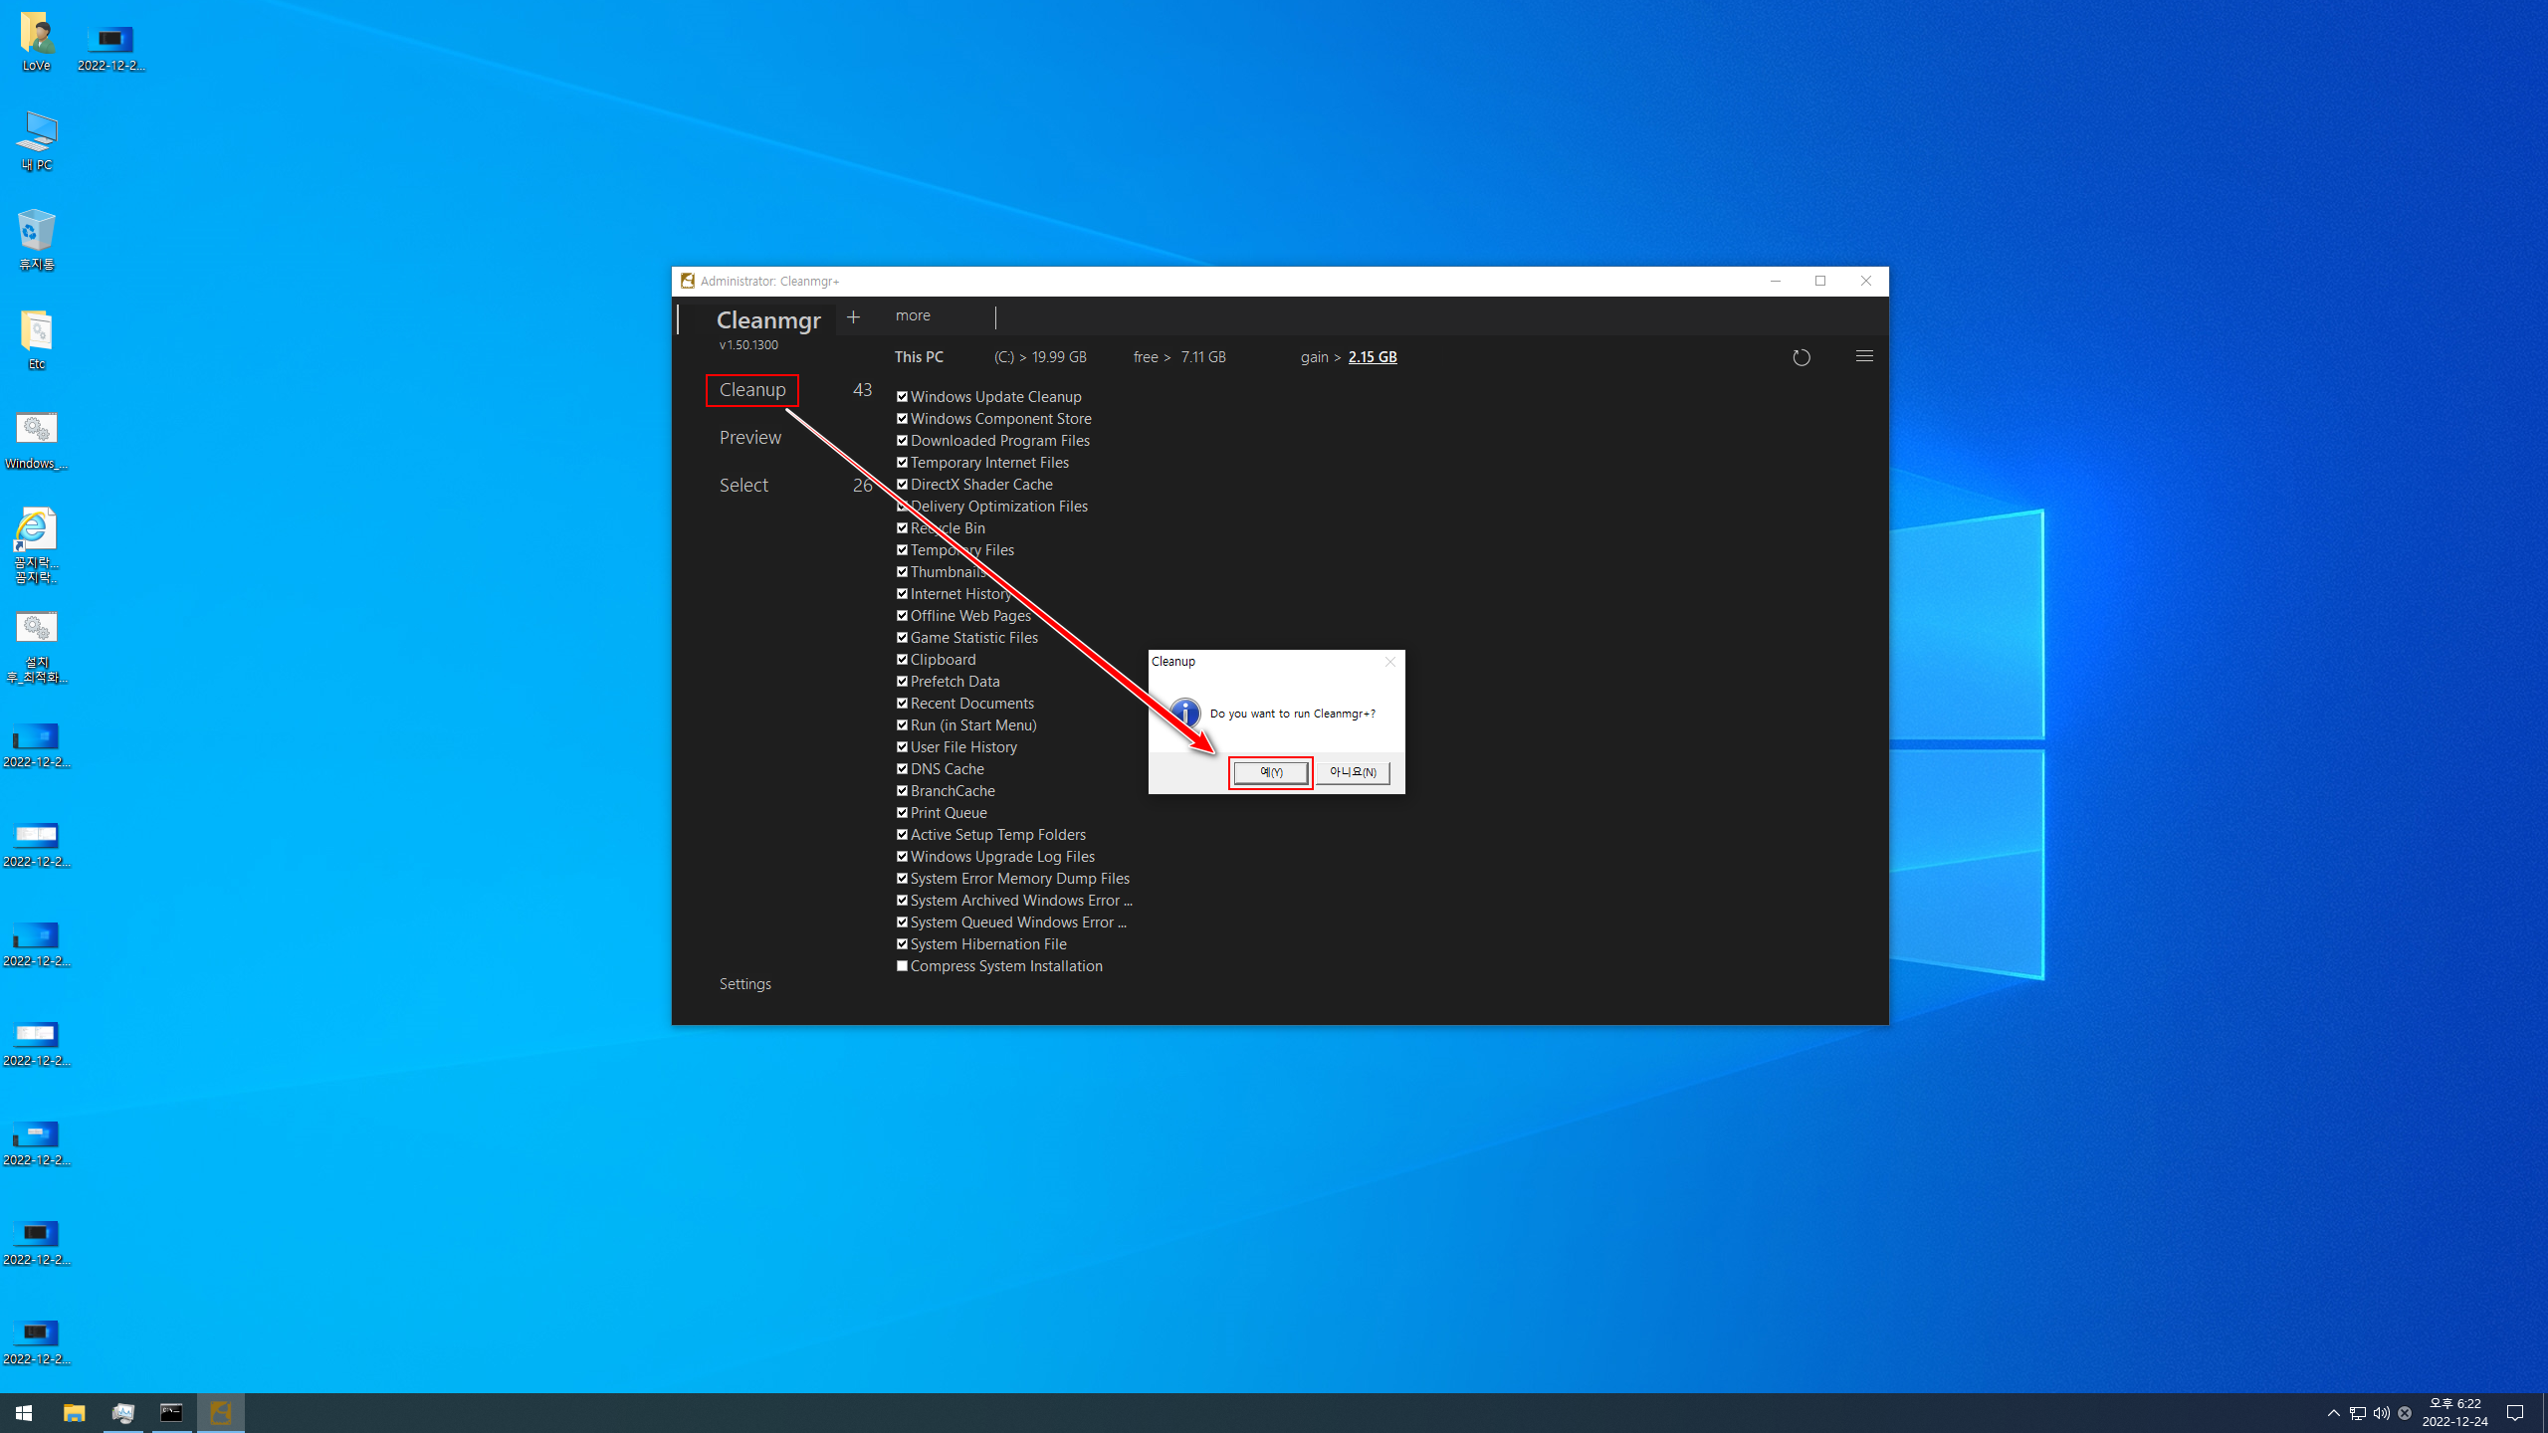Click the volume icon in system tray
2548x1433 pixels.
click(x=2381, y=1413)
